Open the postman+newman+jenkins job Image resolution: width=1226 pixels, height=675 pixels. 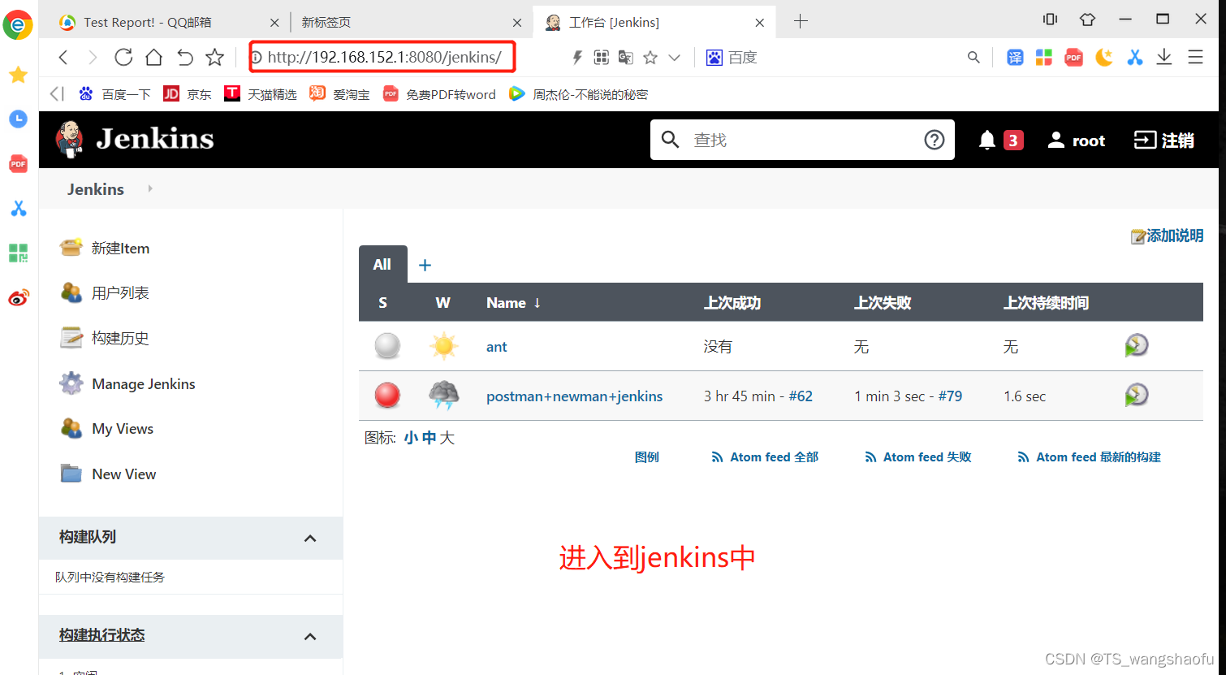pyautogui.click(x=575, y=396)
